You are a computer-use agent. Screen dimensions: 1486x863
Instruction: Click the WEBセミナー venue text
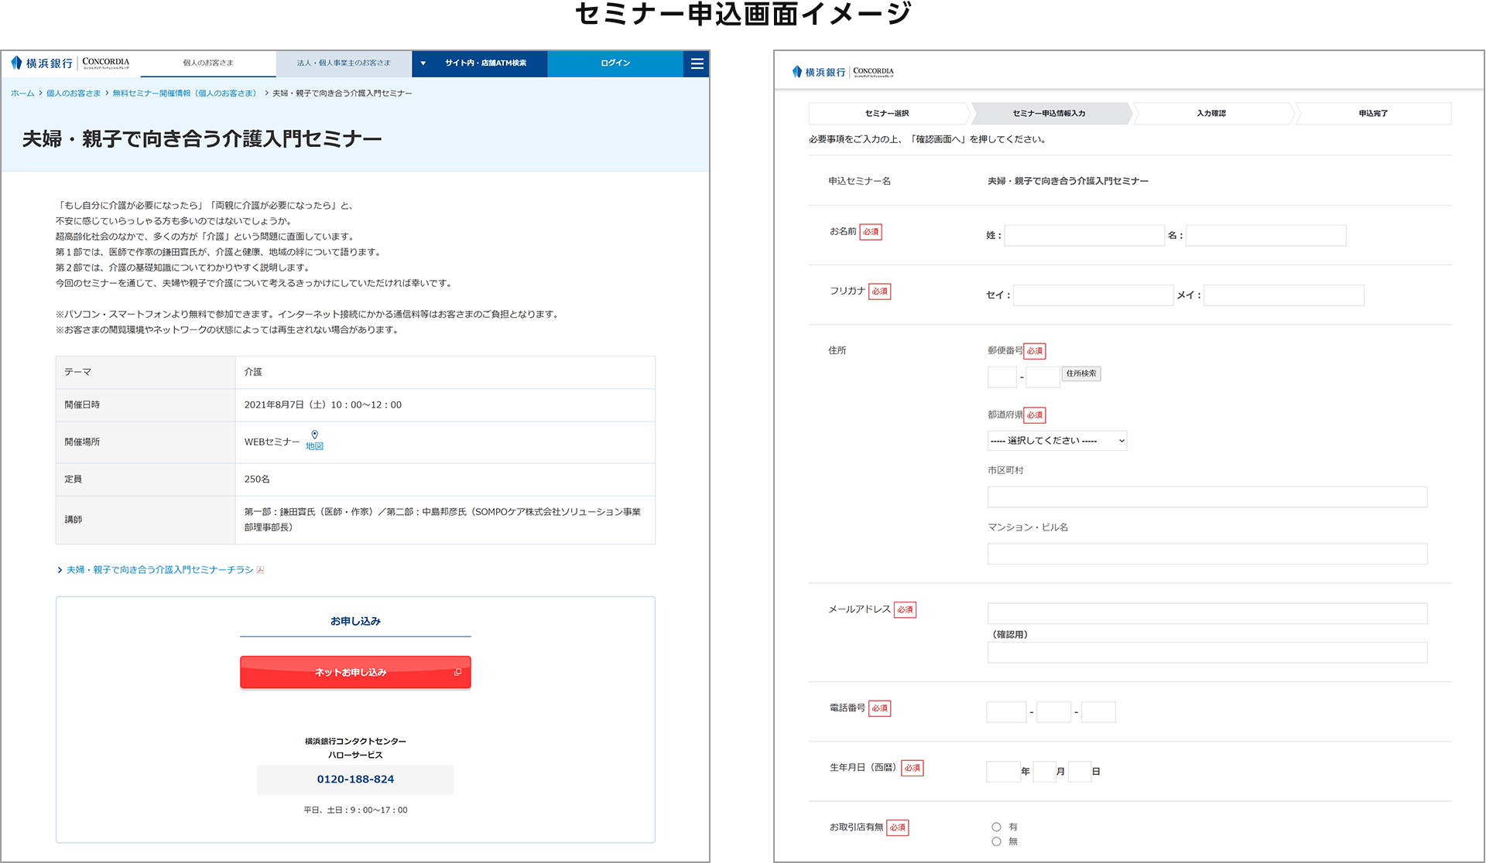point(272,442)
